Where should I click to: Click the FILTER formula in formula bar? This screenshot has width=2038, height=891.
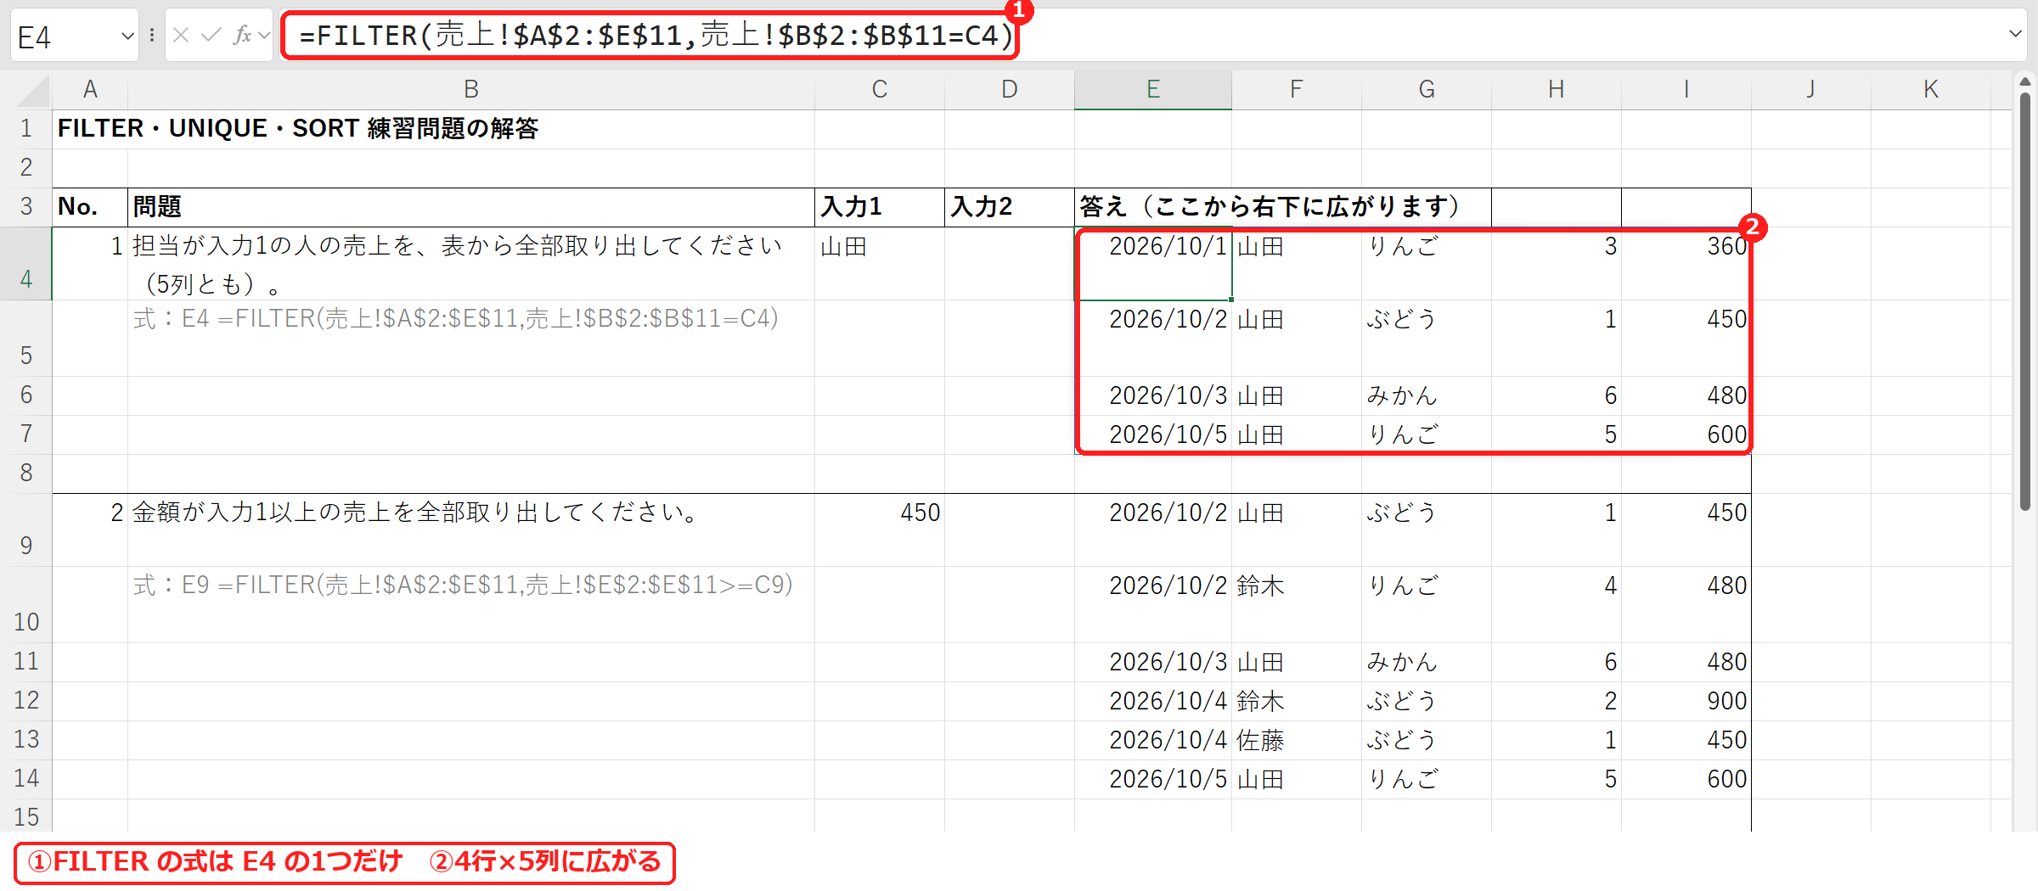pos(656,36)
